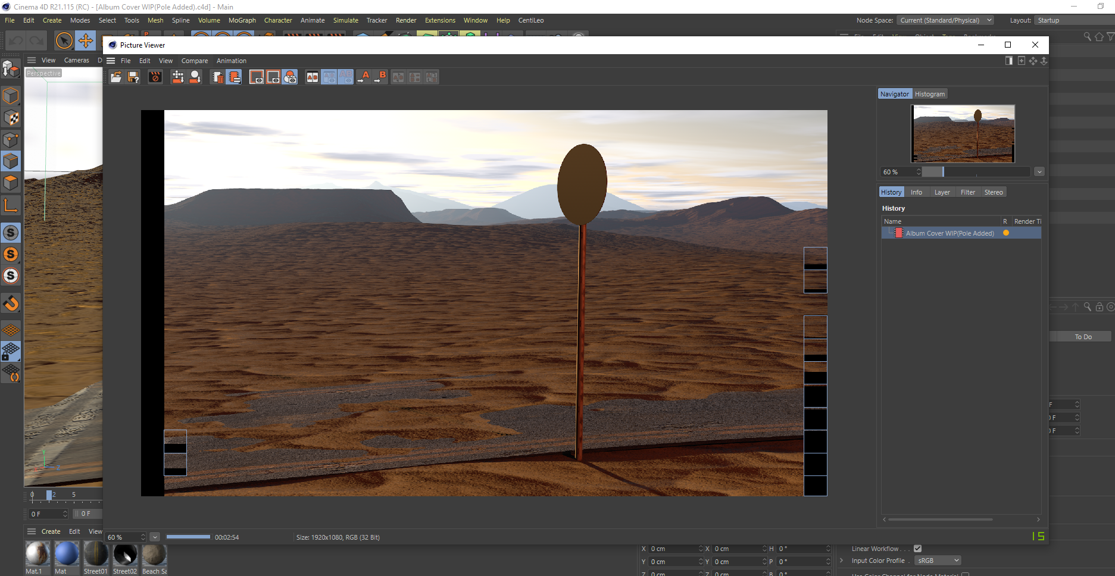Screen dimensions: 1115x576
Task: Expand the Navigator zoom dropdown arrow
Action: coord(1039,172)
